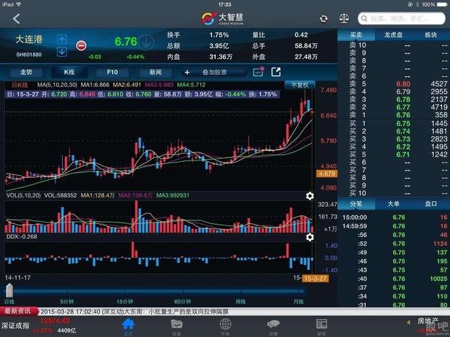Remove stock with red minus icon

[81, 45]
